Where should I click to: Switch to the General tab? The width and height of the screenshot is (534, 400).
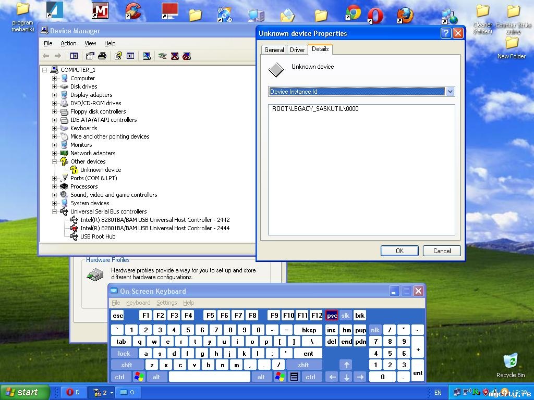(274, 50)
